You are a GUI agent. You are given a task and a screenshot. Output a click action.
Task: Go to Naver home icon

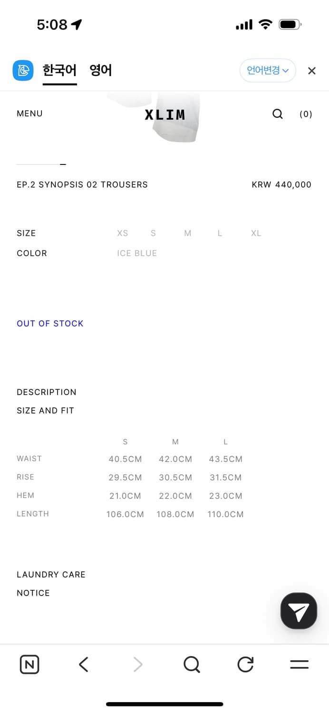tap(29, 664)
